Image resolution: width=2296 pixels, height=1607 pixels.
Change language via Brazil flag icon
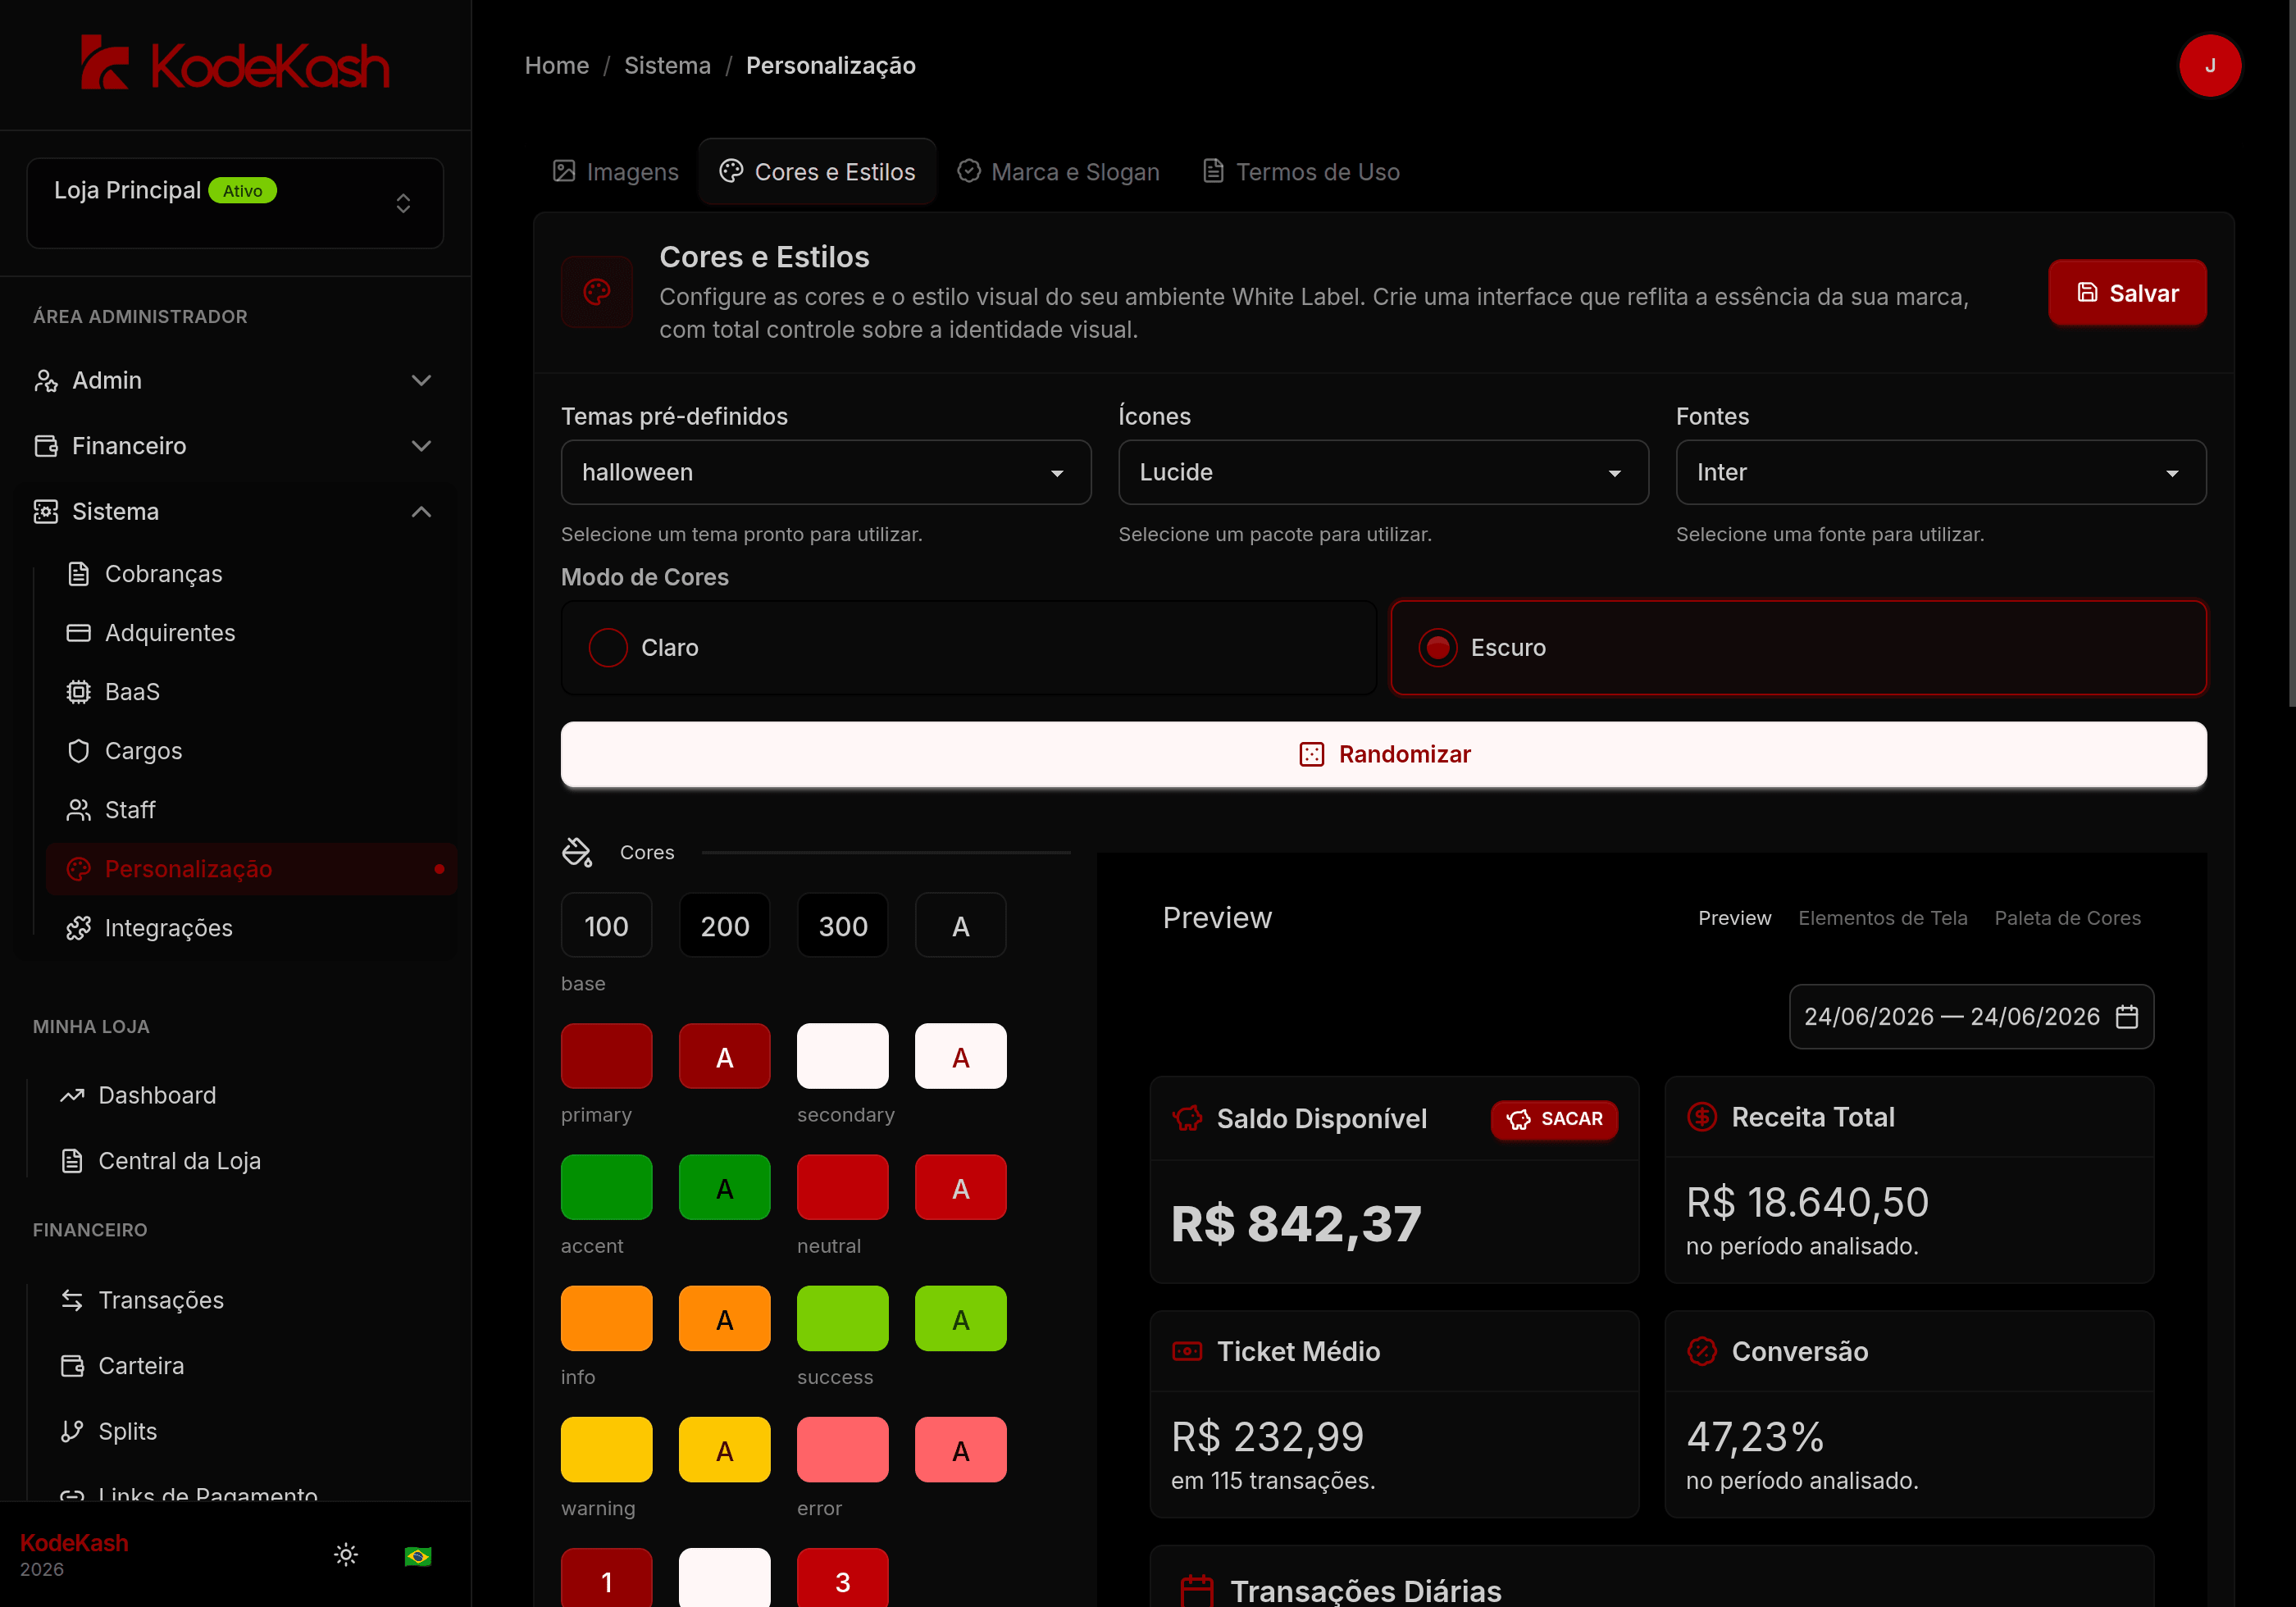point(418,1555)
